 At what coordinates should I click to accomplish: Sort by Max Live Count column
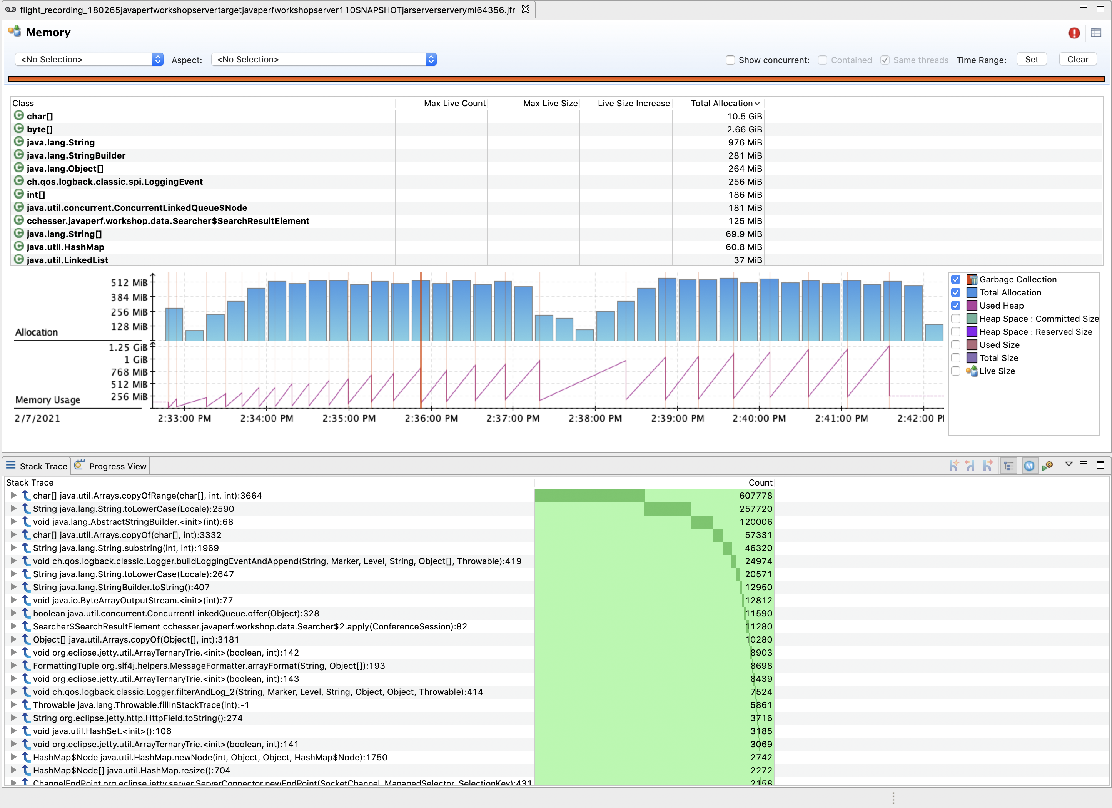coord(441,103)
